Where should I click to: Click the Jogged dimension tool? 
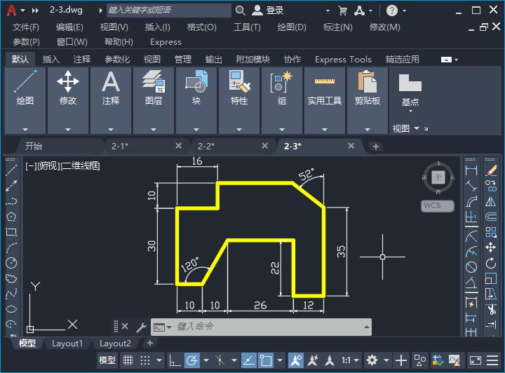[471, 252]
